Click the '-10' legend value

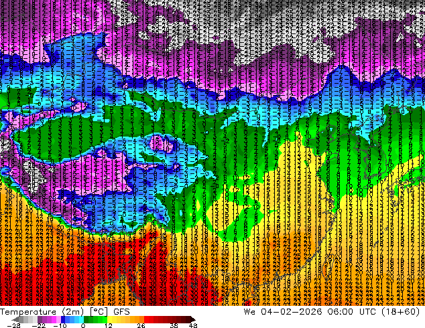pyautogui.click(x=60, y=325)
